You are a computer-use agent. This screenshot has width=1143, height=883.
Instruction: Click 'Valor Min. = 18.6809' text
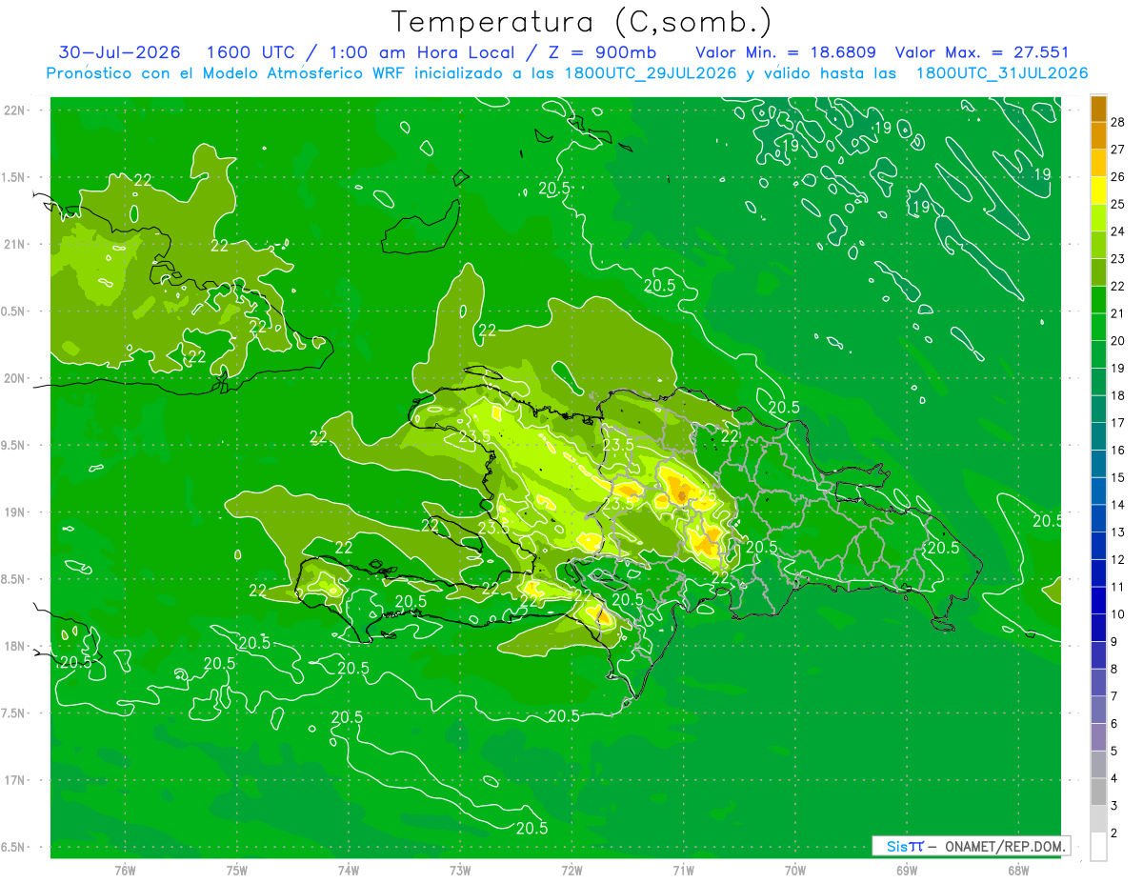pyautogui.click(x=786, y=52)
